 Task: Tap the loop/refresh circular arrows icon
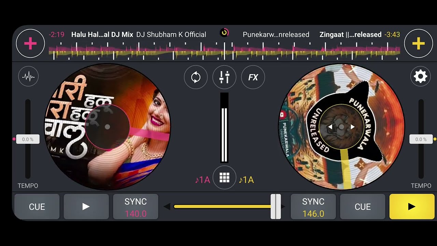pos(196,77)
